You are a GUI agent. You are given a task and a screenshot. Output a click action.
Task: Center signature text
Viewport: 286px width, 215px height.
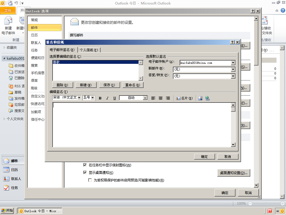pyautogui.click(x=161, y=98)
